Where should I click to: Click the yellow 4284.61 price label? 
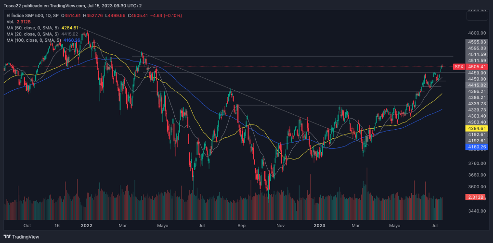[476, 129]
